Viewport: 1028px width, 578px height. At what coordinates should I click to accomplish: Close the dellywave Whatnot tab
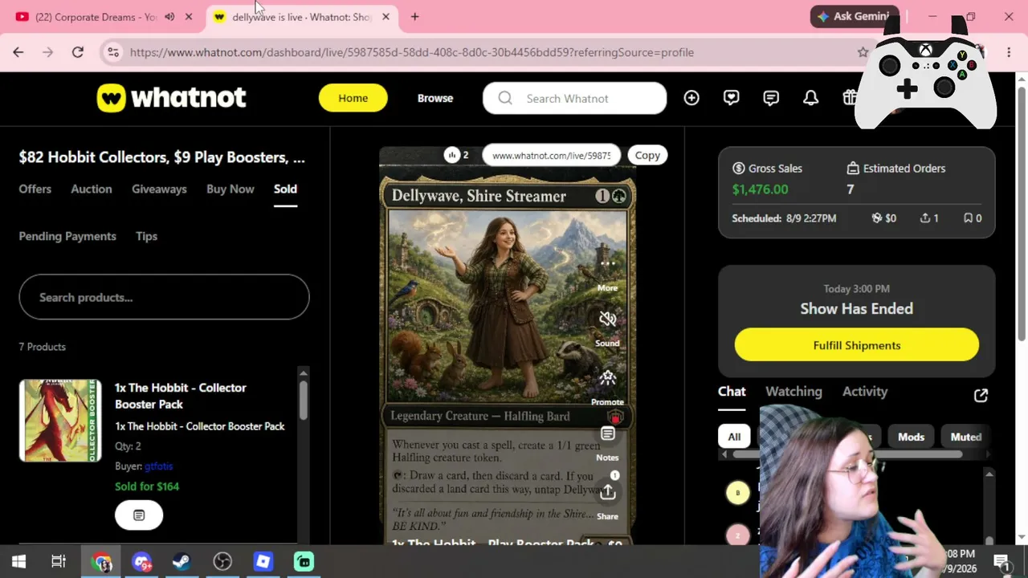click(x=385, y=17)
